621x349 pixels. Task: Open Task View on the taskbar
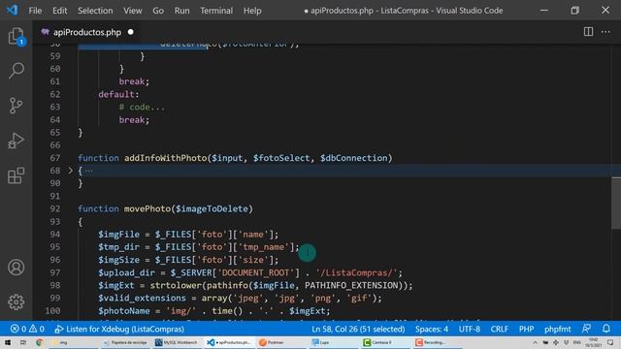(23, 342)
